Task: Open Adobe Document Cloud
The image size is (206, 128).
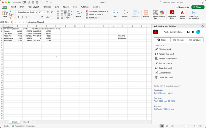Action: [172, 15]
